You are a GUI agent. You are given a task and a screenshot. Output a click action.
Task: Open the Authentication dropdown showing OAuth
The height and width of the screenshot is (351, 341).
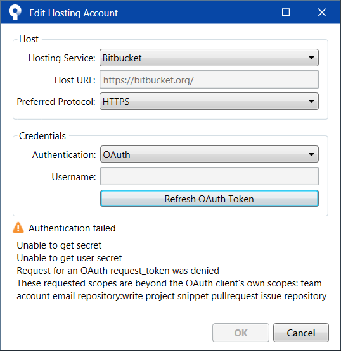[209, 154]
